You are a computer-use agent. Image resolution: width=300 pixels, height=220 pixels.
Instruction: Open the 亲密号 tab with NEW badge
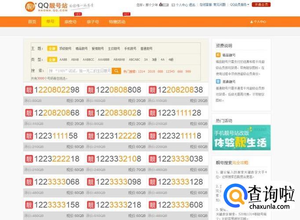70,22
